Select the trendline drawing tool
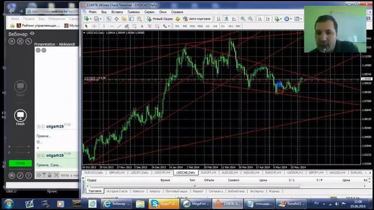The image size is (374, 210). (119, 26)
